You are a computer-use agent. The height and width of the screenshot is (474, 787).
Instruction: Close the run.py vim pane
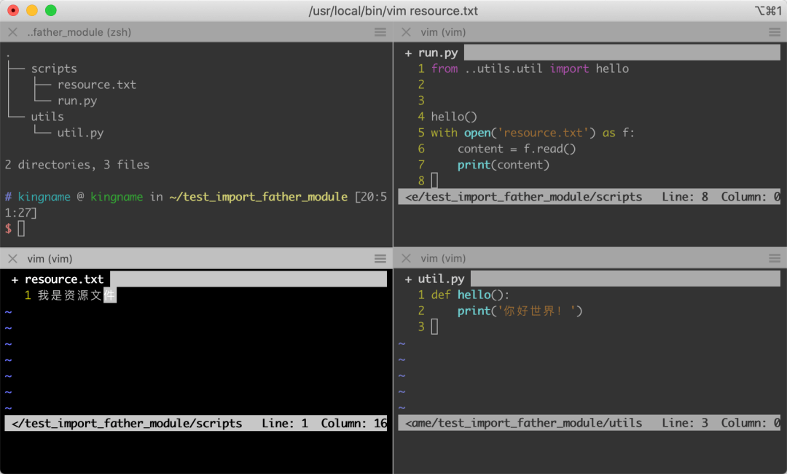tap(406, 32)
